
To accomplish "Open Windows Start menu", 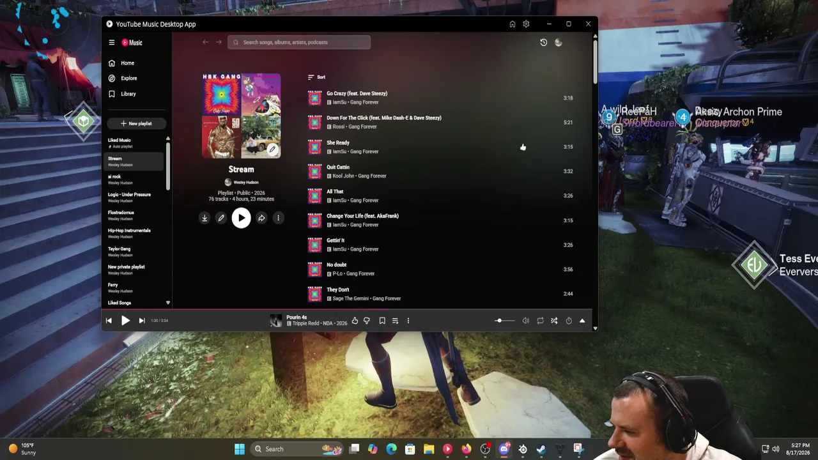I will 240,449.
